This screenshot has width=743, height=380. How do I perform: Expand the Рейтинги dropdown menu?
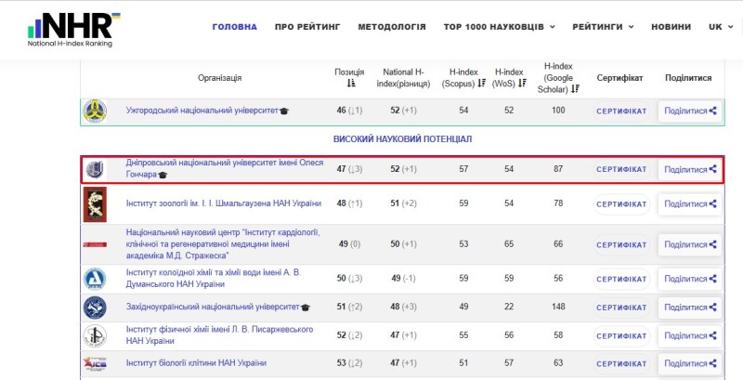pos(603,27)
